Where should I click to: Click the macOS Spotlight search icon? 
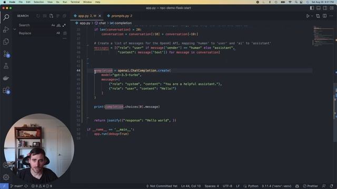pos(296,2)
